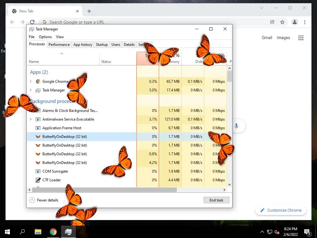Switch to the Startup tab
This screenshot has height=238, width=317.
(102, 45)
